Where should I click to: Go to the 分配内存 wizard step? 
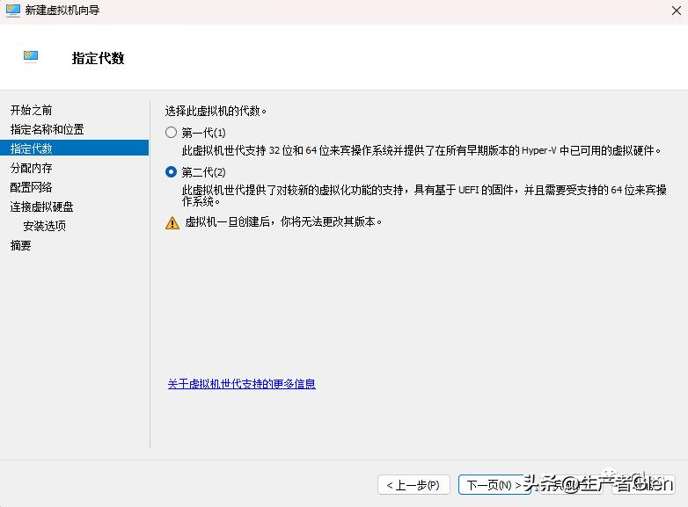click(31, 168)
